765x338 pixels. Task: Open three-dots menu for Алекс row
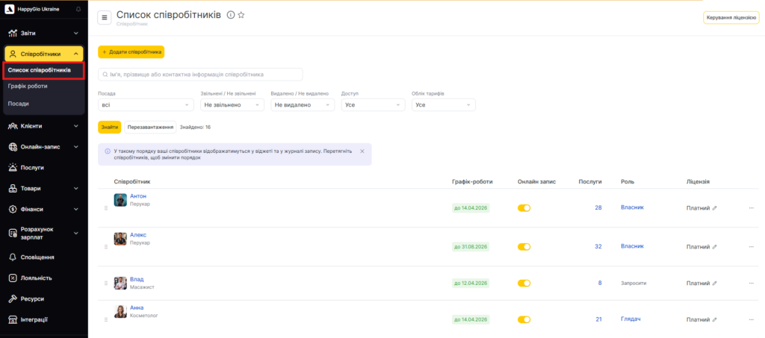tap(751, 247)
